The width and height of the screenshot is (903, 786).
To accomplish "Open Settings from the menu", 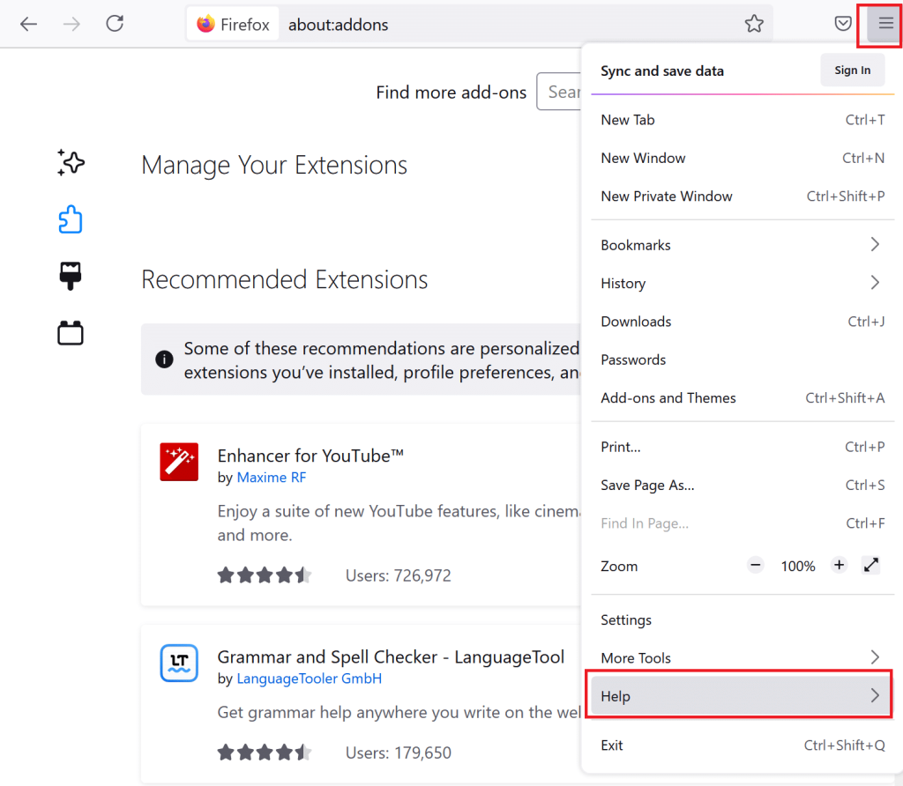I will [x=626, y=620].
